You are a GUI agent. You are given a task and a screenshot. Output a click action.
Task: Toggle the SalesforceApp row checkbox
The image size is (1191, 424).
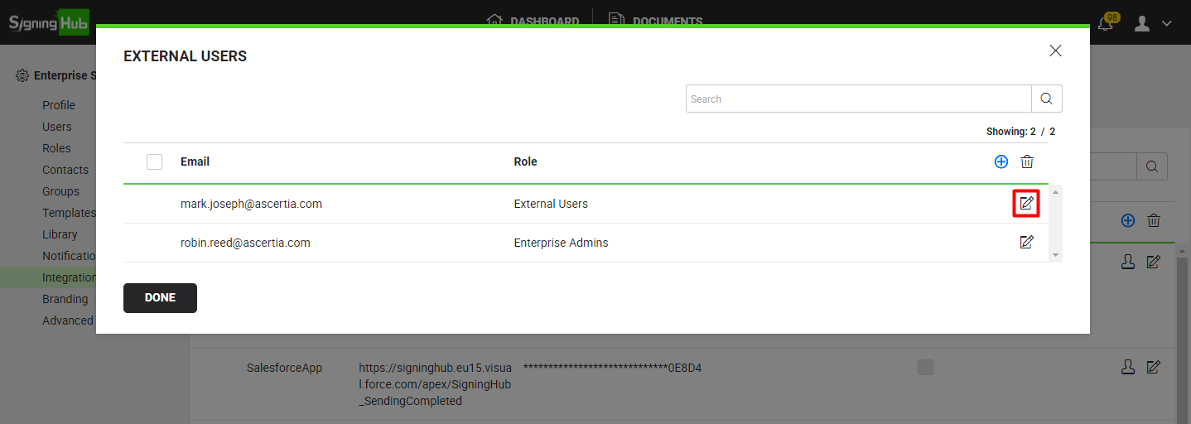tap(925, 368)
